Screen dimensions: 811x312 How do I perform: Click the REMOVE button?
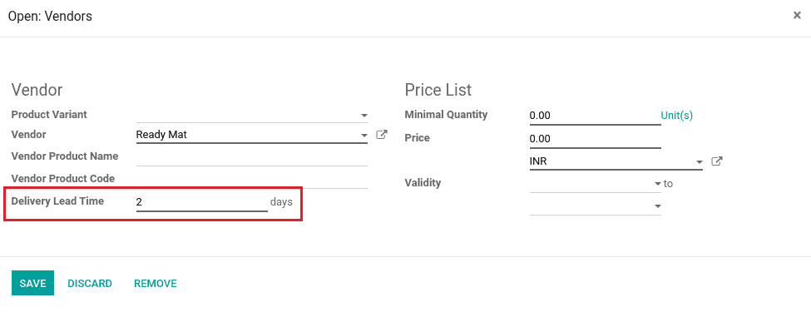tap(156, 284)
